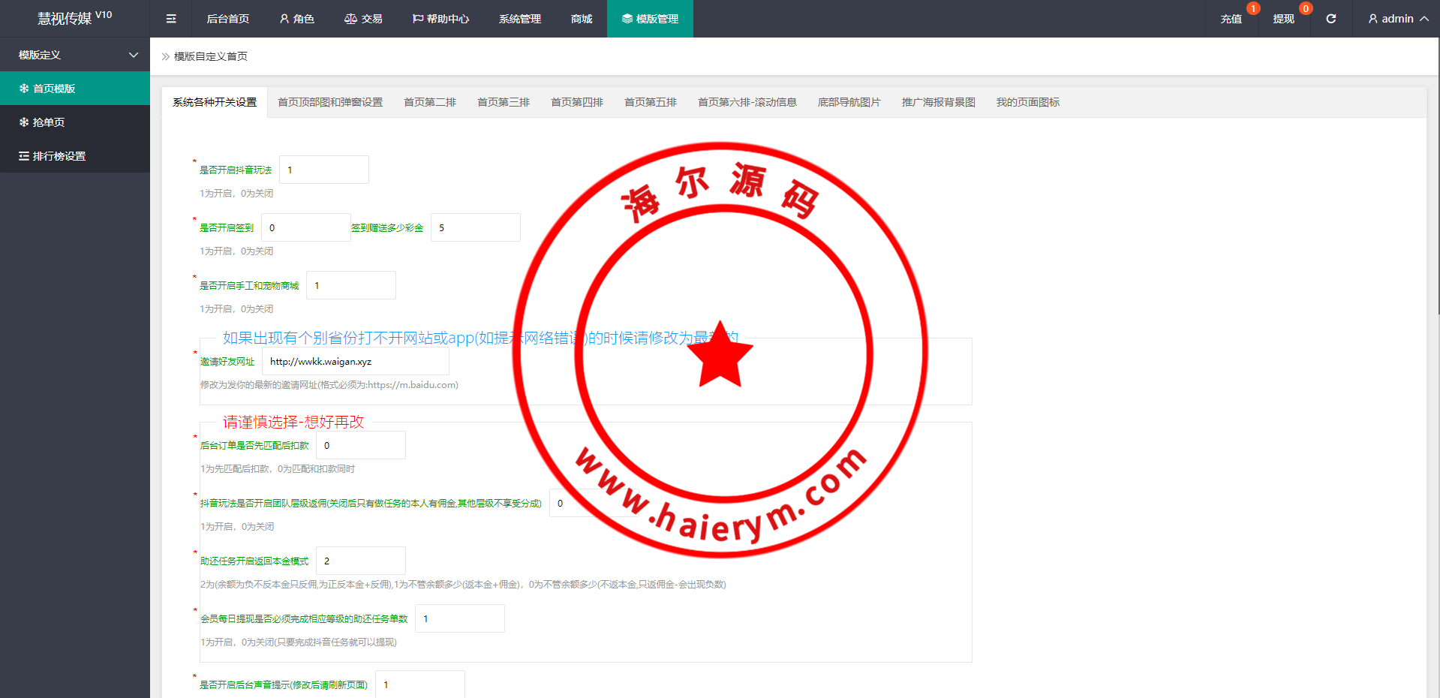Focus the 是否开启抖音玩法 input field
Viewport: 1440px width, 698px height.
point(323,170)
